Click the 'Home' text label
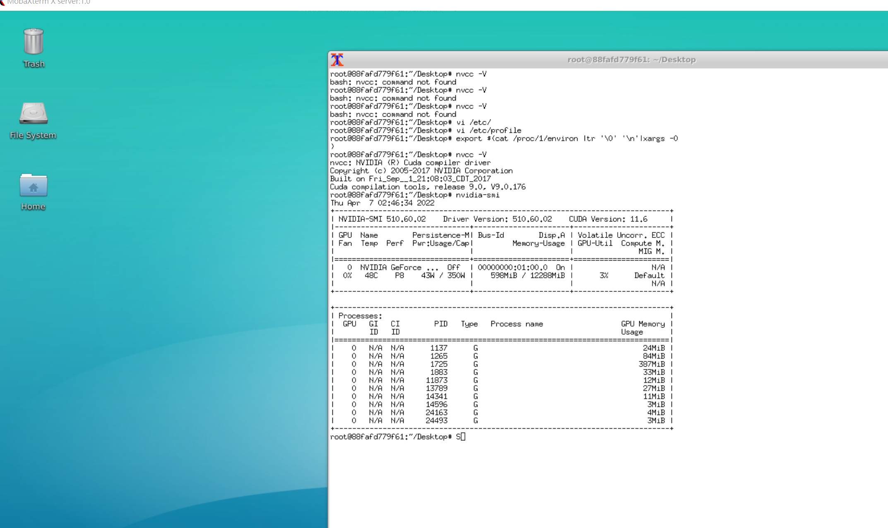888x528 pixels. pos(33,206)
